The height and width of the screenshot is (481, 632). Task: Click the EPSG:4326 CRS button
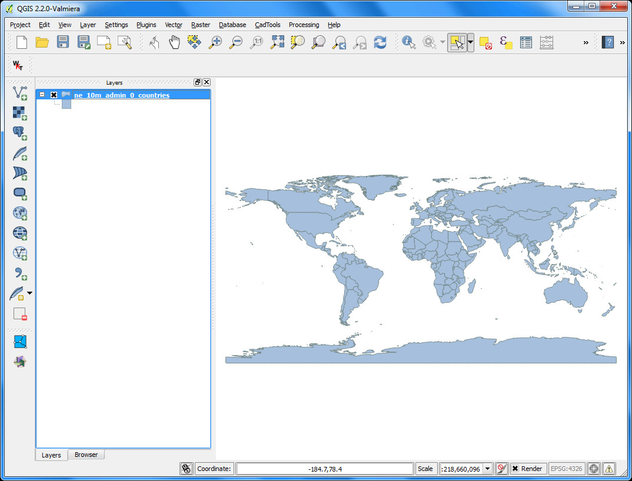(566, 469)
